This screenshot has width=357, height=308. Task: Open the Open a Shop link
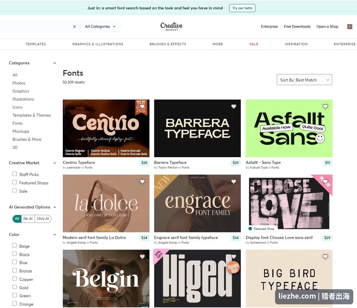tap(327, 26)
